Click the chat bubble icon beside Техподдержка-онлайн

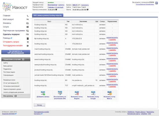coord(27,46)
